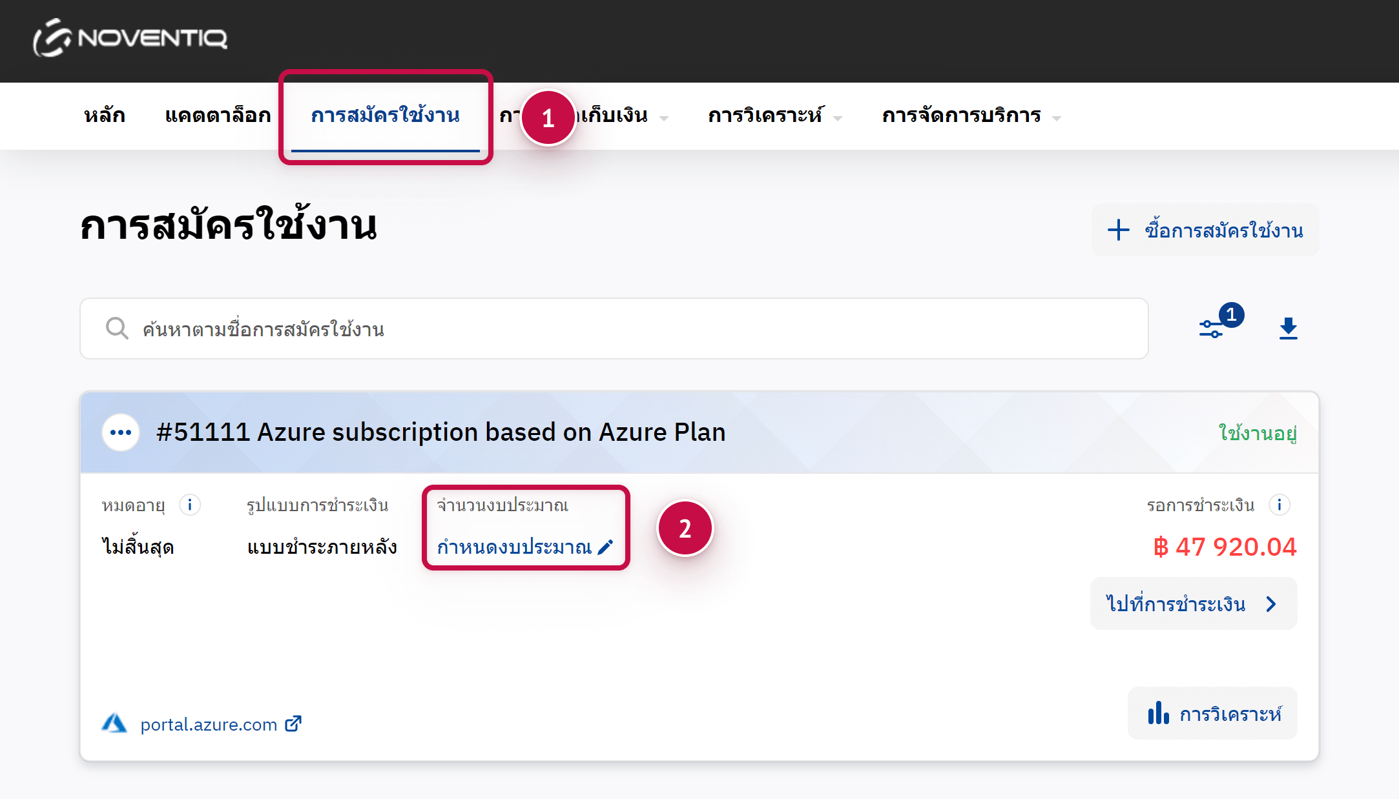Viewport: 1399px width, 799px height.
Task: Click the plus icon for buying subscription
Action: pos(1119,230)
